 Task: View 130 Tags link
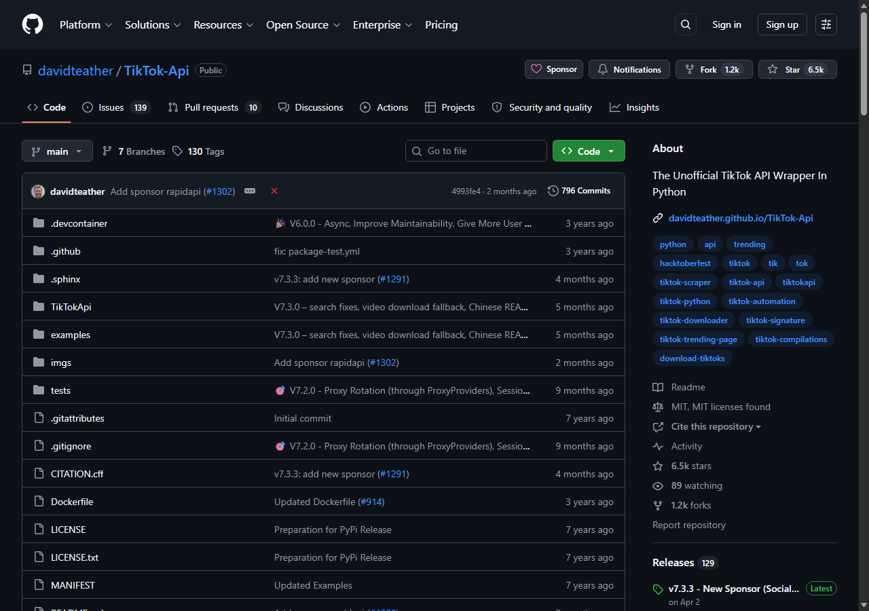(198, 151)
